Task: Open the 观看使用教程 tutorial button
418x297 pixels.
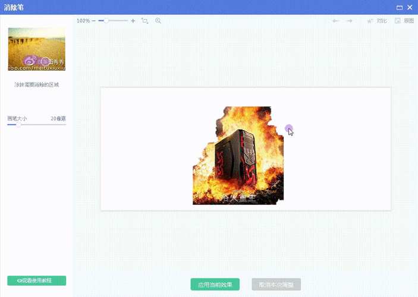Action: [x=36, y=280]
